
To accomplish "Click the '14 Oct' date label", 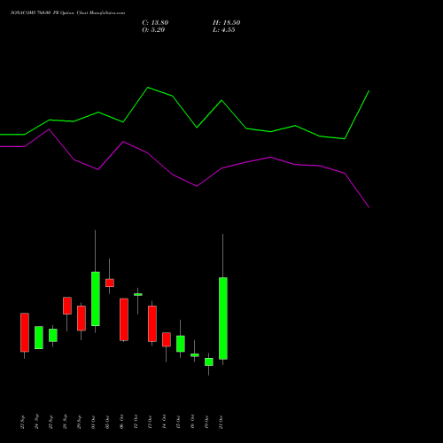I will tap(165, 422).
